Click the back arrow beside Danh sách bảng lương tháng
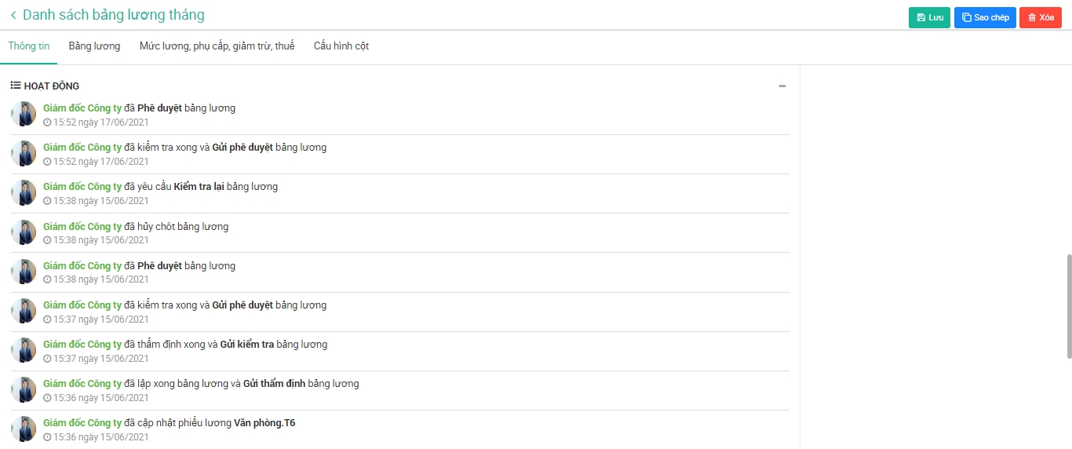 (13, 15)
